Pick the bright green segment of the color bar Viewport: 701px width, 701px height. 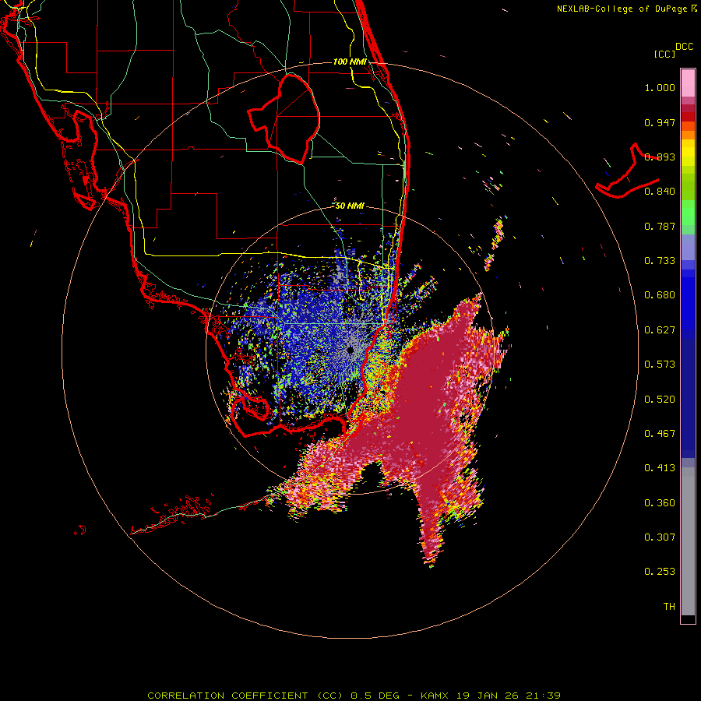[x=688, y=213]
